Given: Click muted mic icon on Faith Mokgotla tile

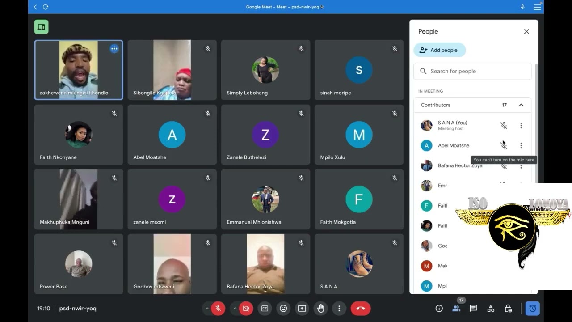Looking at the screenshot, I should pos(395,178).
